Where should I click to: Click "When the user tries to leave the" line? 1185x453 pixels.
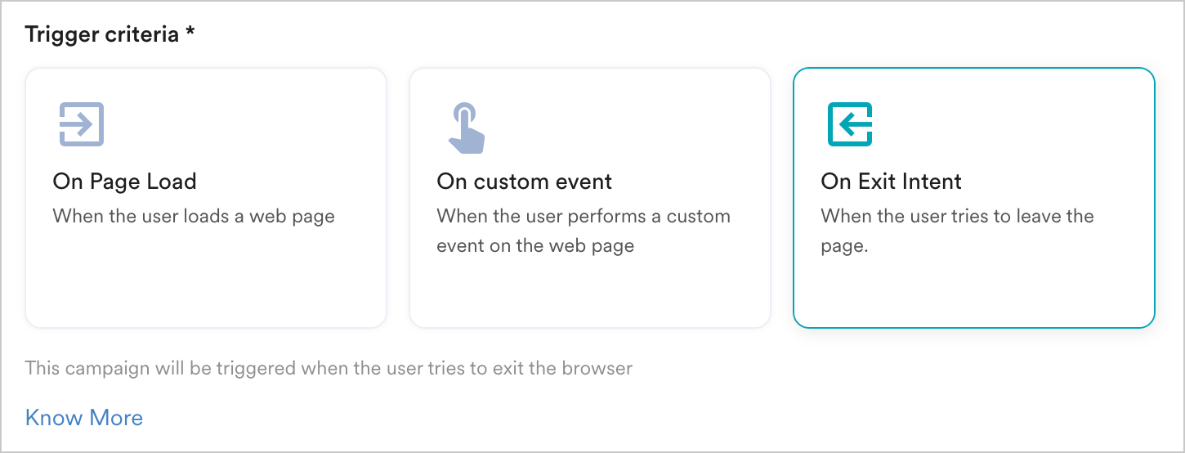[957, 217]
